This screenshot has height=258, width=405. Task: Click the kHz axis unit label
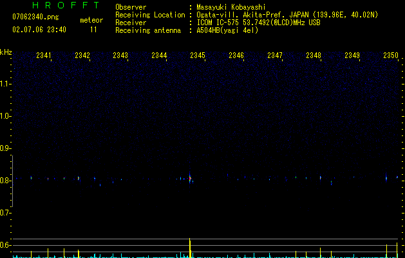pos(6,52)
